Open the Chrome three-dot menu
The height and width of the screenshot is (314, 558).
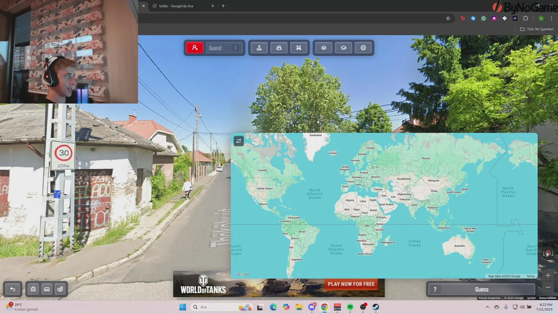click(x=551, y=18)
